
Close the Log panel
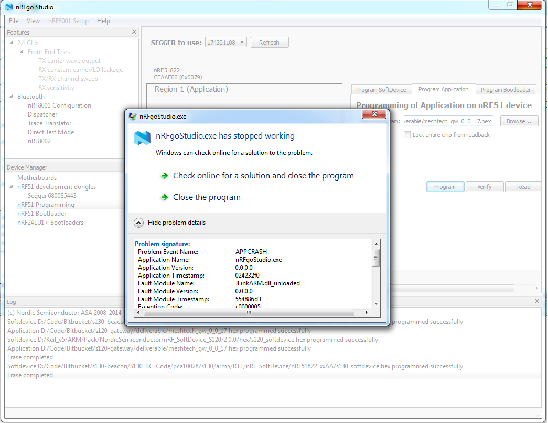pyautogui.click(x=537, y=301)
